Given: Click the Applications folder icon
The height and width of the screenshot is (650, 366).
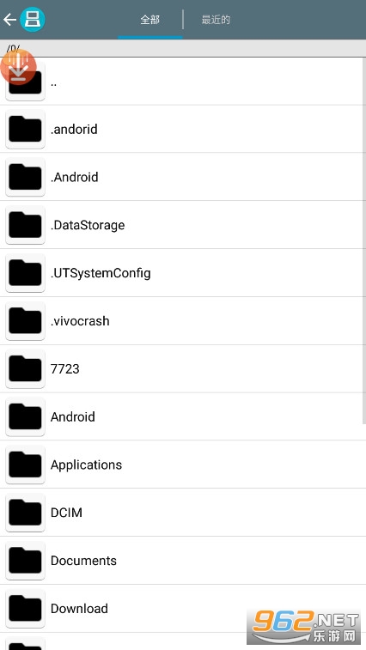Looking at the screenshot, I should [x=25, y=465].
